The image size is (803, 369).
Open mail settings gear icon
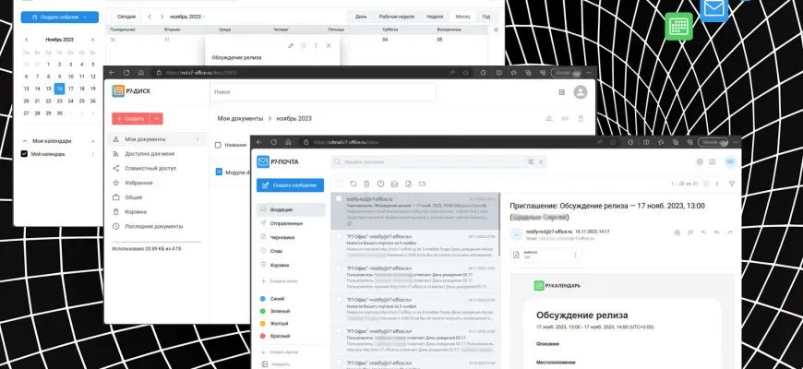click(x=700, y=161)
